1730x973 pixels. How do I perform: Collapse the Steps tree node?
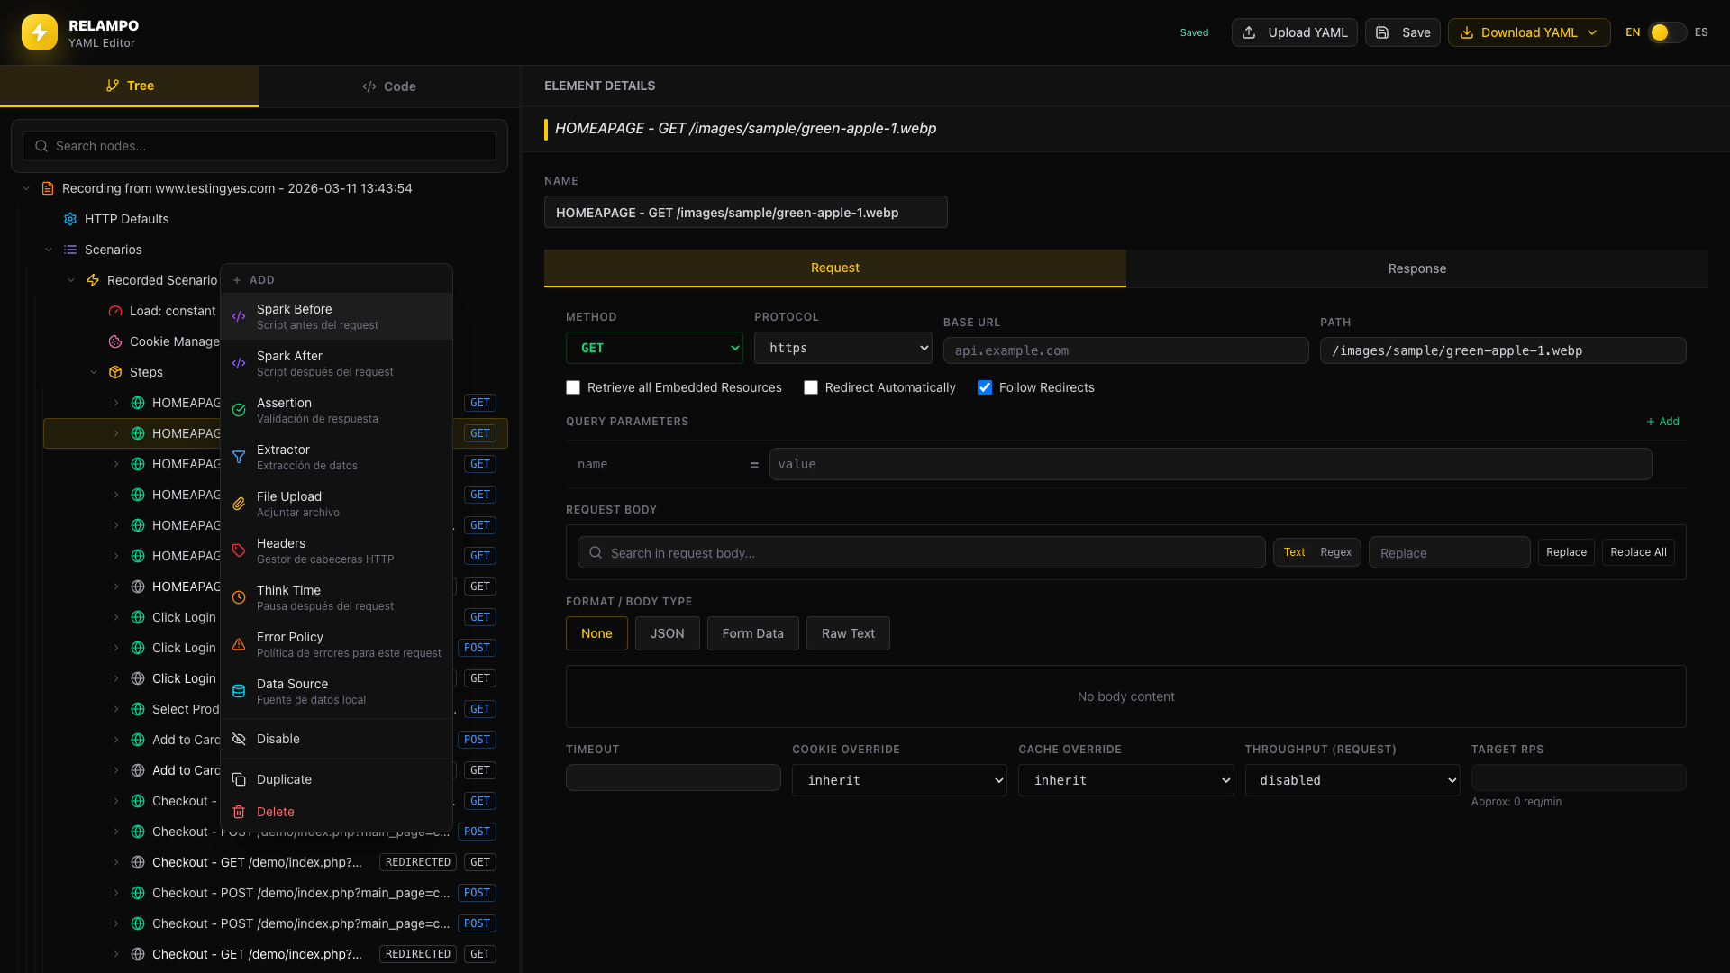(94, 371)
